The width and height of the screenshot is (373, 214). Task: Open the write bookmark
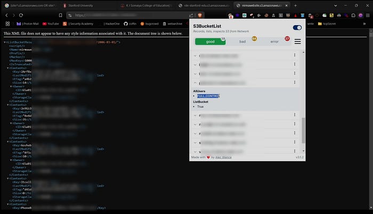311,24
